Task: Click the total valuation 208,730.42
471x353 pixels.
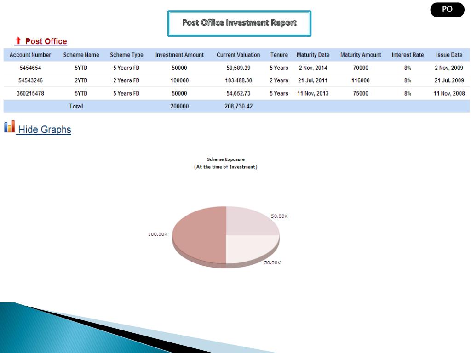Action: (x=239, y=106)
